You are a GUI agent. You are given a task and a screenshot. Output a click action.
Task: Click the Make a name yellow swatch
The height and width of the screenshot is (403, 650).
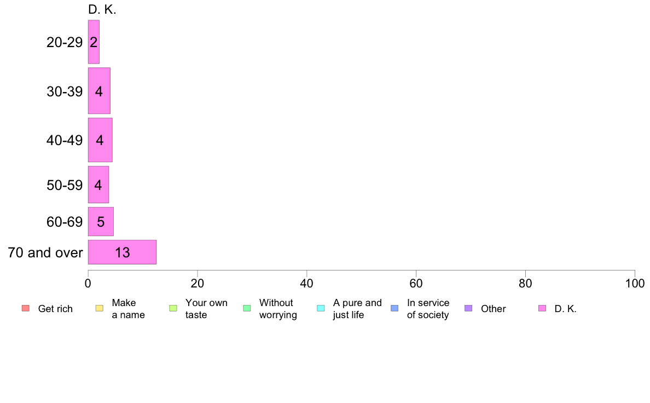pos(100,308)
